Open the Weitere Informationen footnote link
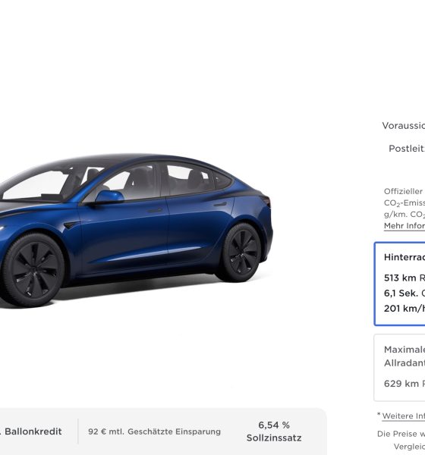The height and width of the screenshot is (455, 425). 404,416
